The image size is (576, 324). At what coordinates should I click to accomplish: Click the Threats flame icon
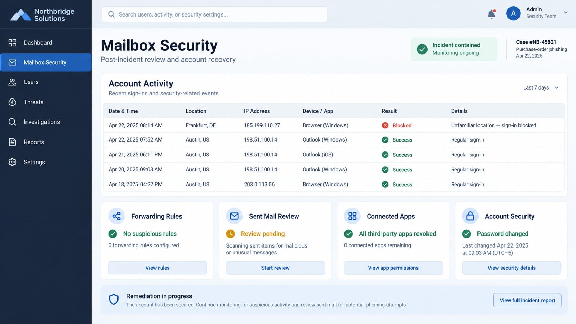coord(12,102)
